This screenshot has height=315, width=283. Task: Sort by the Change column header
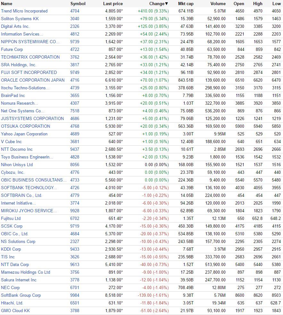(159, 4)
